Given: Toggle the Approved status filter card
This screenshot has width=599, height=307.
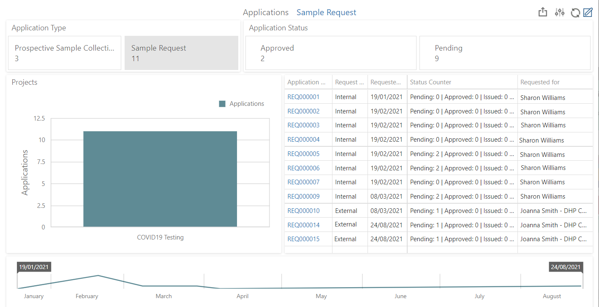Looking at the screenshot, I should pyautogui.click(x=331, y=53).
